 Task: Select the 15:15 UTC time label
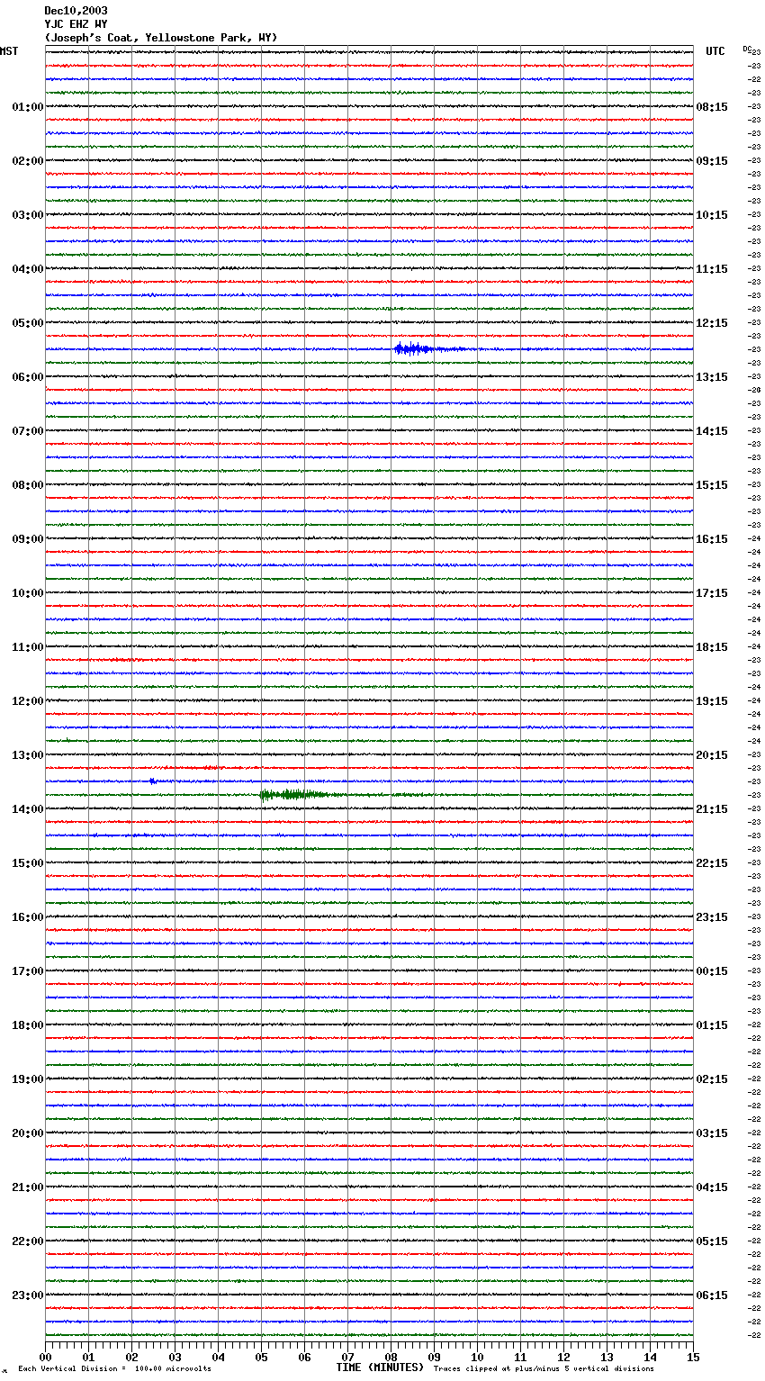(712, 485)
